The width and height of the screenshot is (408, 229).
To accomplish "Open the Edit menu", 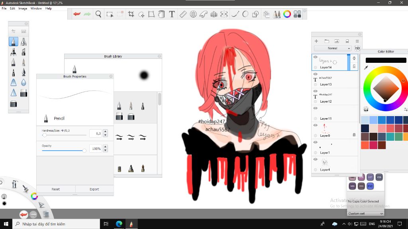I will pos(12,8).
